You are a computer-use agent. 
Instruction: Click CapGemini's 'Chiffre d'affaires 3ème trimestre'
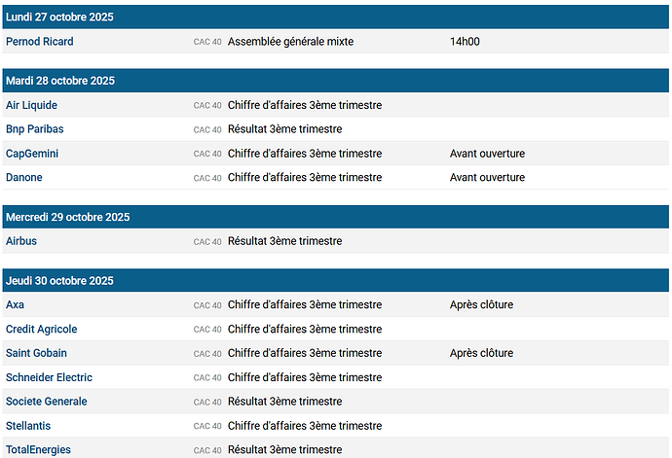click(305, 154)
